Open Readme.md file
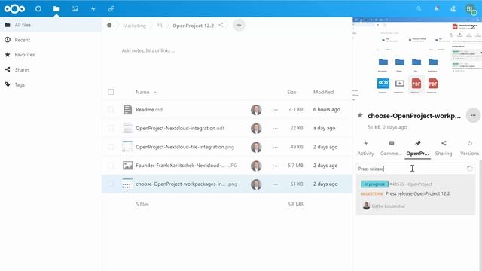Screen dimensions: 482x271 click(x=149, y=110)
